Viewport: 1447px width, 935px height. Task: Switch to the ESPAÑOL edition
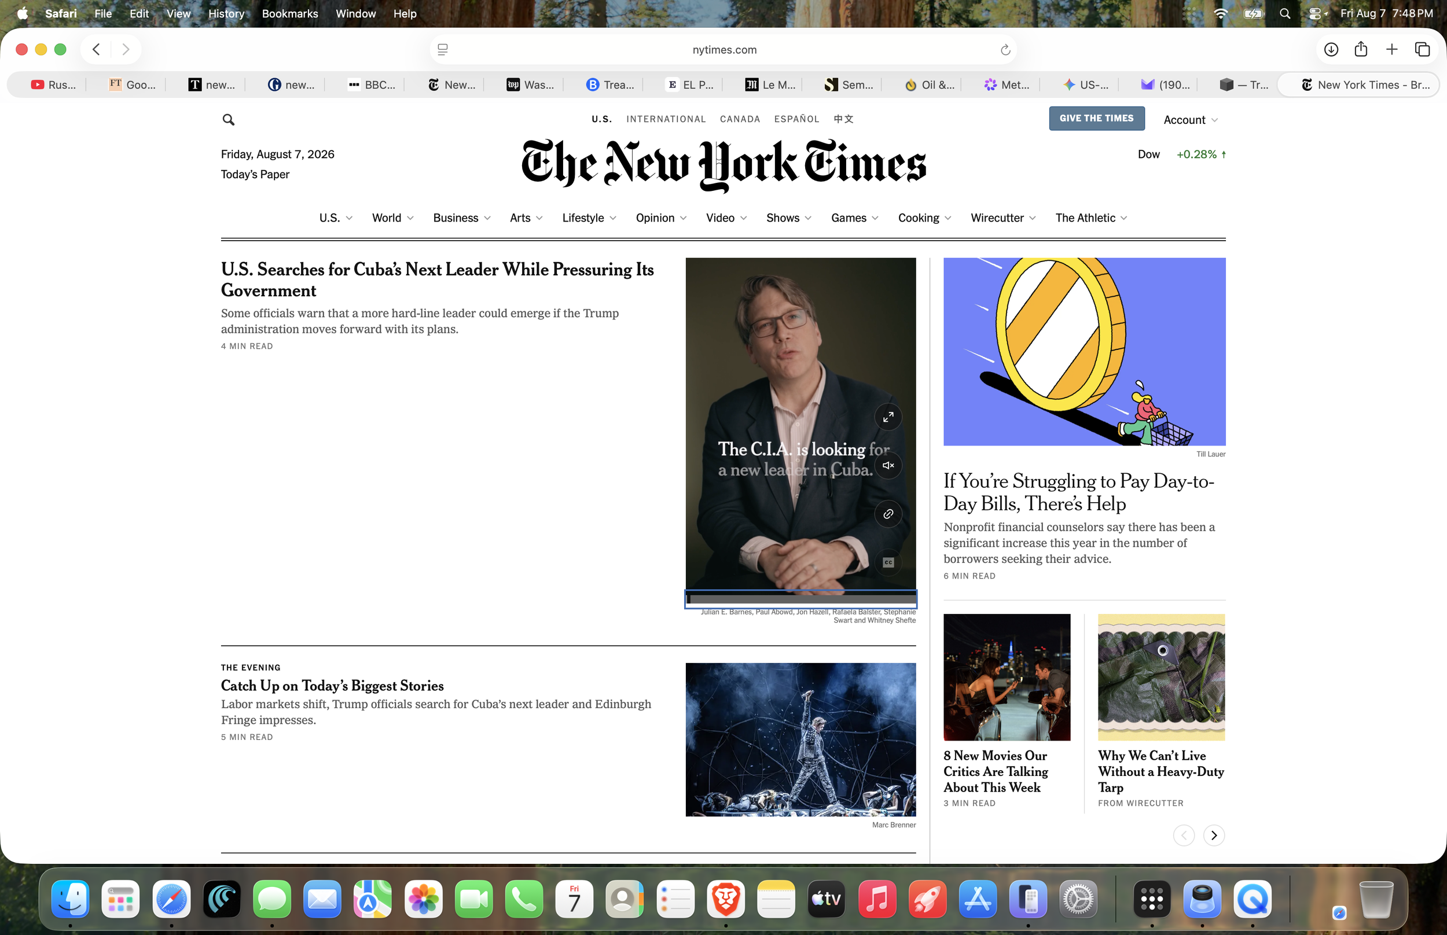(x=796, y=119)
